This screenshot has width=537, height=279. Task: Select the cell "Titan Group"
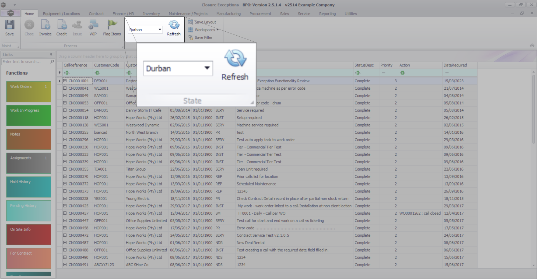[147, 169]
